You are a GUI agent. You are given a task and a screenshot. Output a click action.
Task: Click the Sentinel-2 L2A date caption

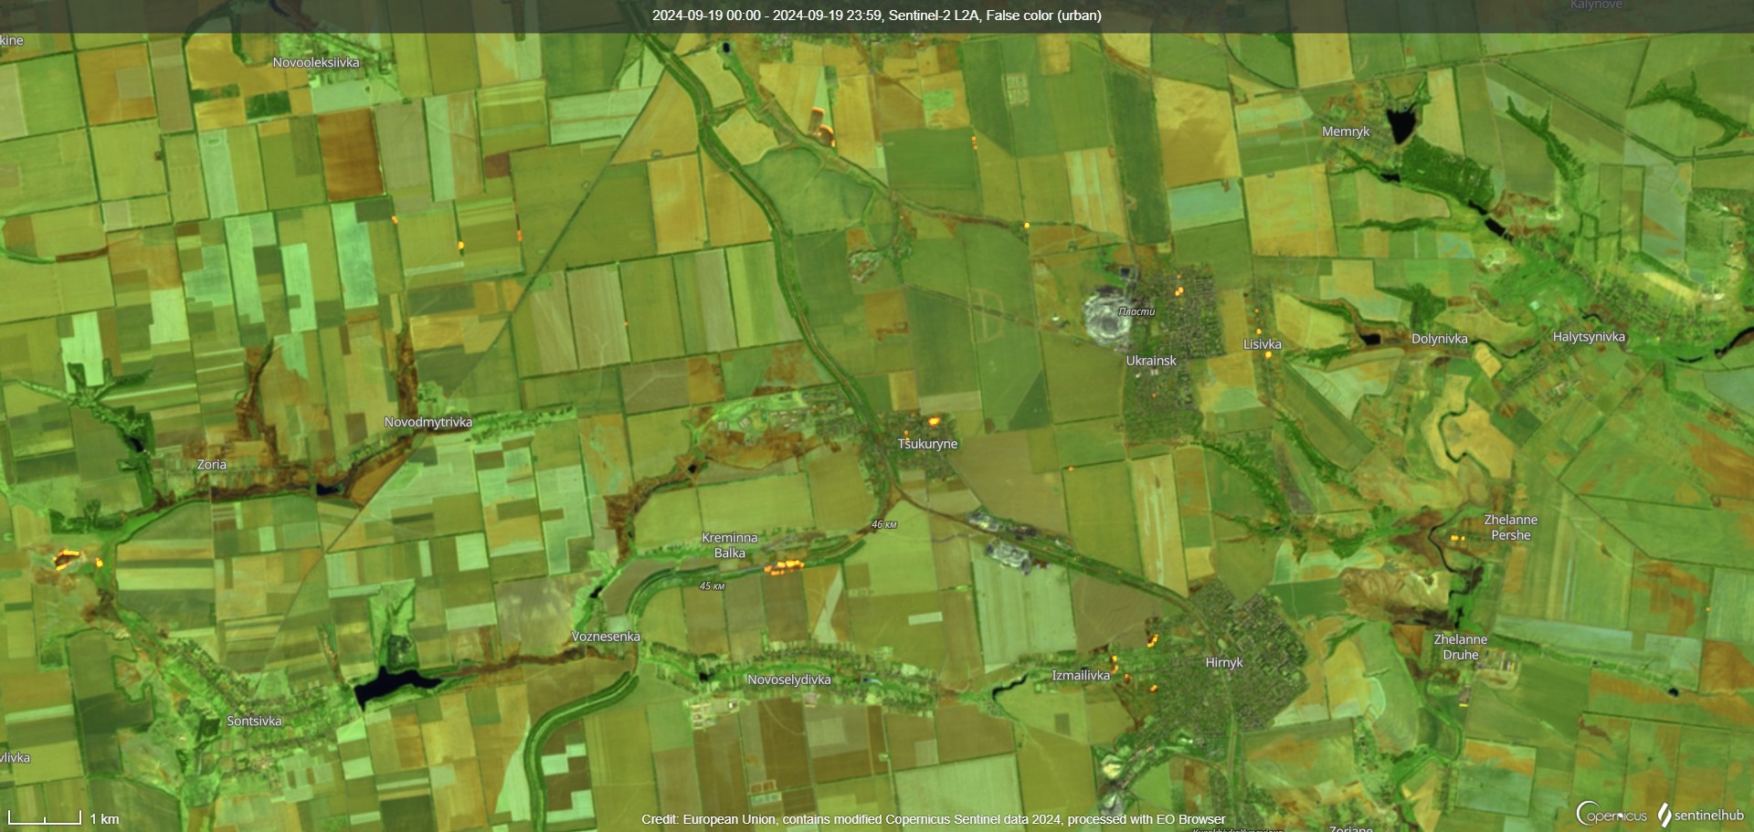877,16
